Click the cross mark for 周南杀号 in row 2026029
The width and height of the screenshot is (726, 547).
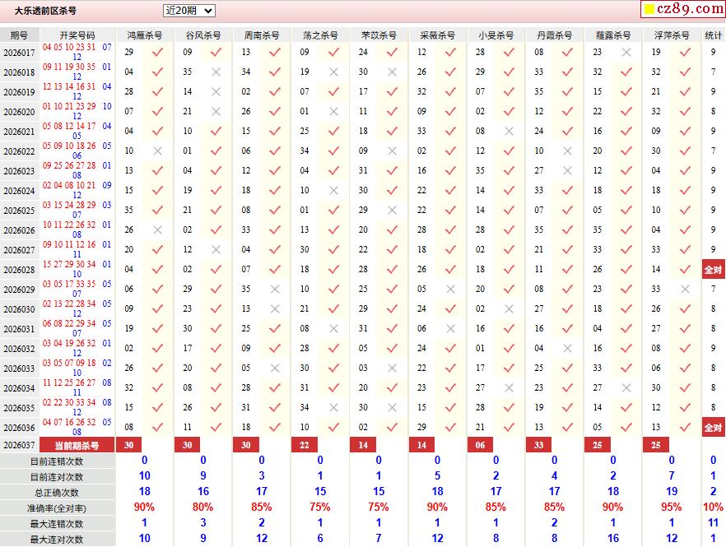point(274,289)
